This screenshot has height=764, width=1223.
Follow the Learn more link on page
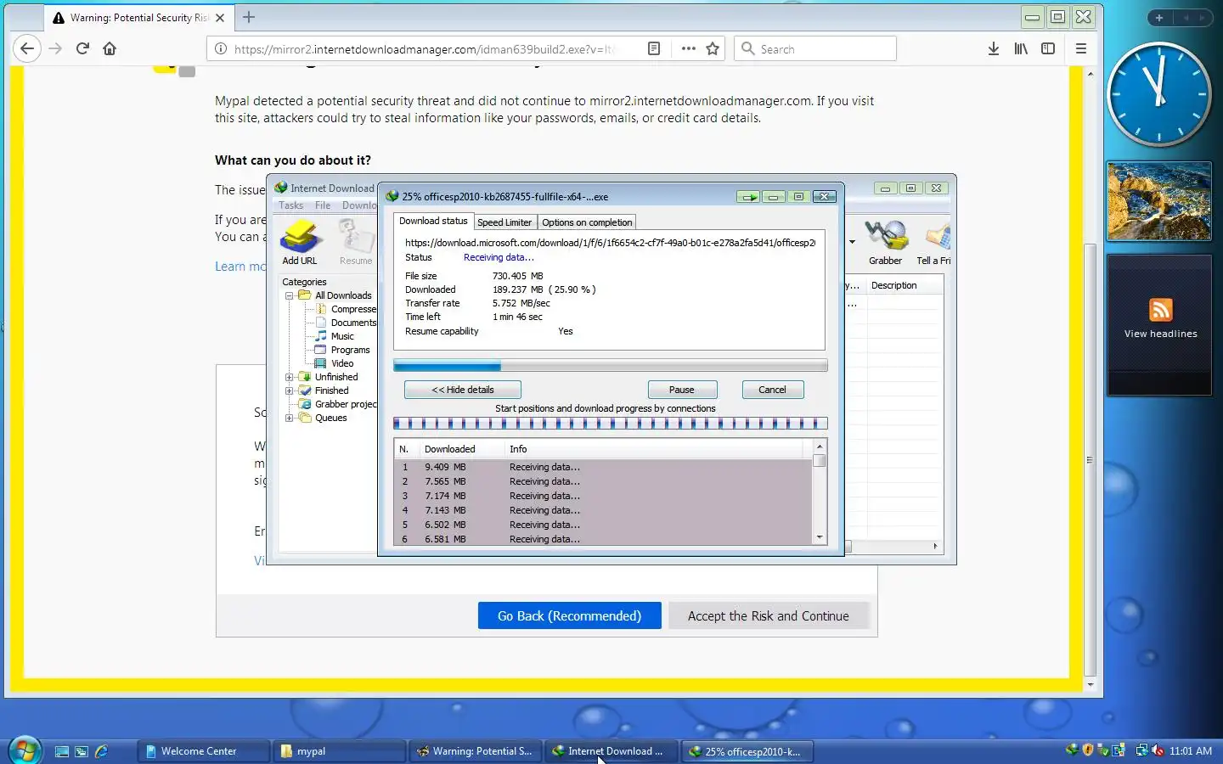coord(240,267)
